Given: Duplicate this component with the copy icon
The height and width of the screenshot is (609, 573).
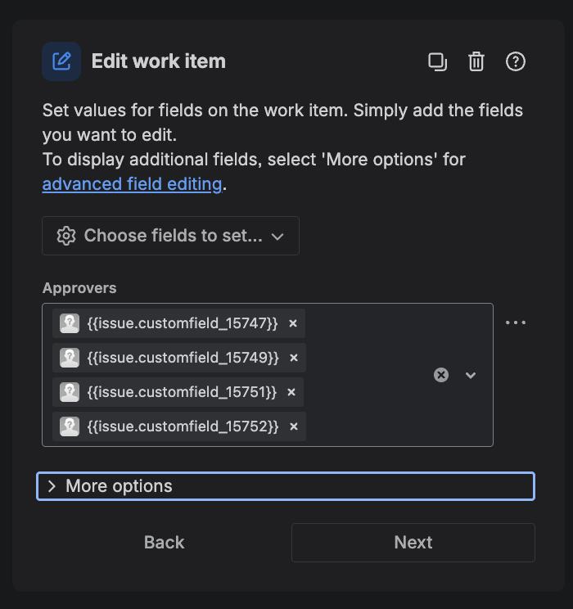Looking at the screenshot, I should pos(437,61).
